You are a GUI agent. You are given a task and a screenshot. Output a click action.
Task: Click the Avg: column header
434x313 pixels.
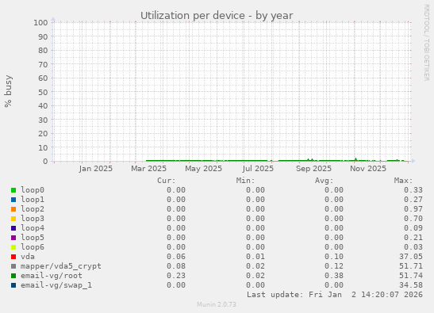(x=325, y=181)
